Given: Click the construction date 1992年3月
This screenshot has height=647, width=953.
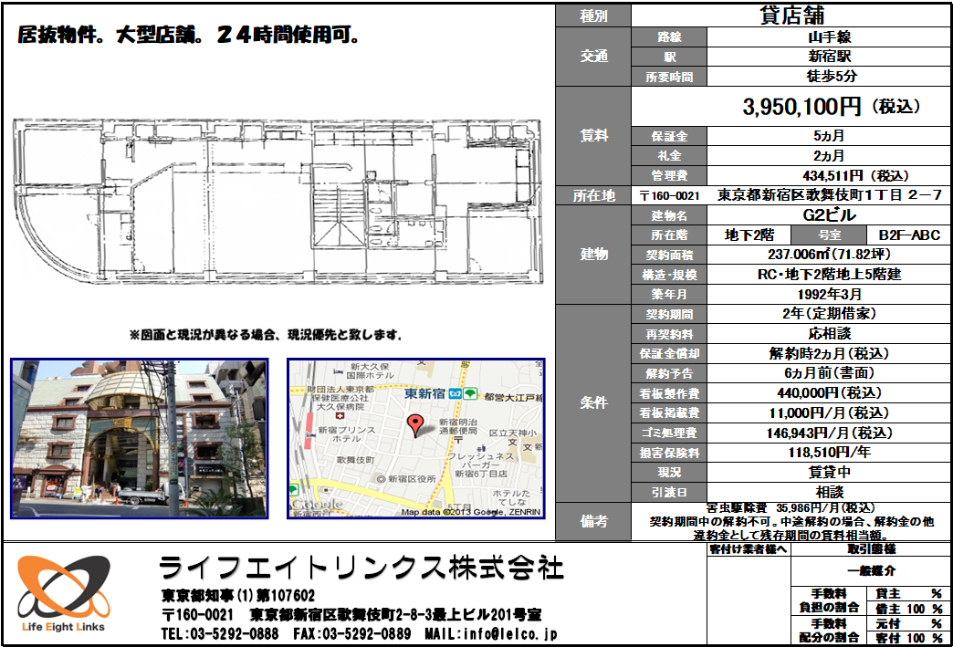Looking at the screenshot, I should 829,295.
